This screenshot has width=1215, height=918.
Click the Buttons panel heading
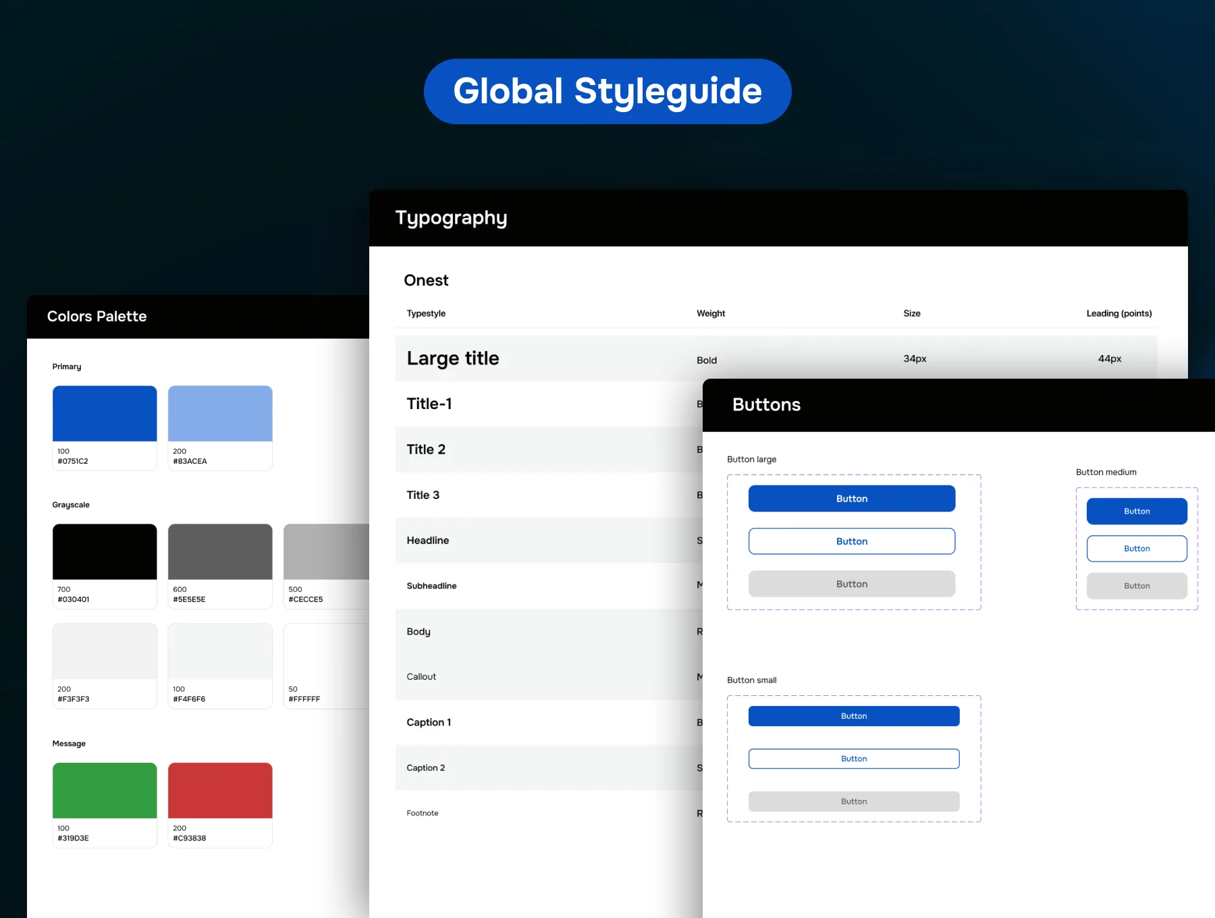766,404
